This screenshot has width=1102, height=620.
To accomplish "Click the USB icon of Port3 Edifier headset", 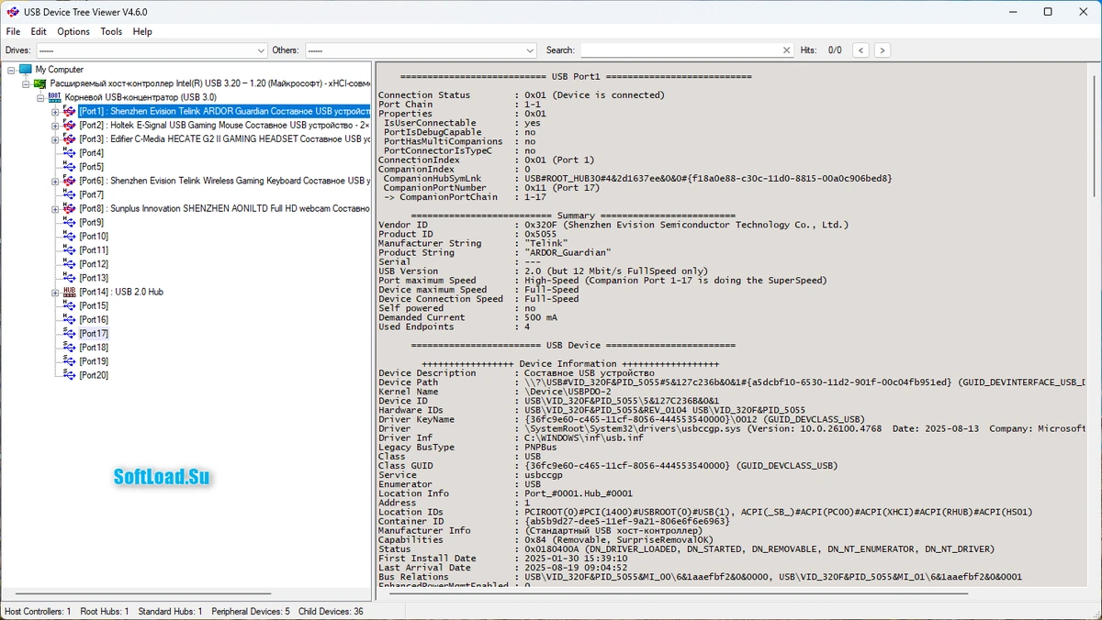I will (x=70, y=139).
